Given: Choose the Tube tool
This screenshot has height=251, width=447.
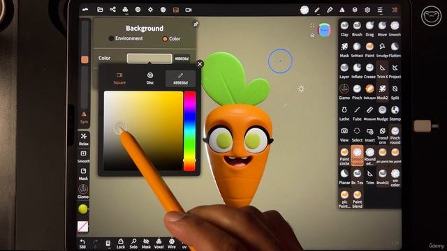Looking at the screenshot, I should coord(357,113).
